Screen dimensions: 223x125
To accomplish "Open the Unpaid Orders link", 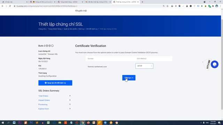I will click(44, 100).
